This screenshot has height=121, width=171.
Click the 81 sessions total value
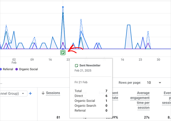[x=58, y=118]
